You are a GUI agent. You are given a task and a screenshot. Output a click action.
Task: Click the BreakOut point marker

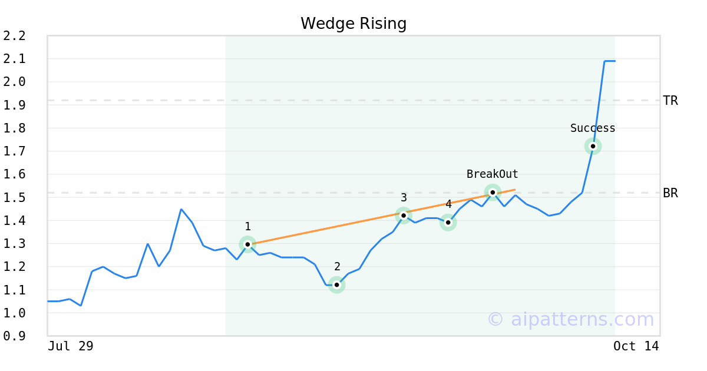[x=493, y=193]
